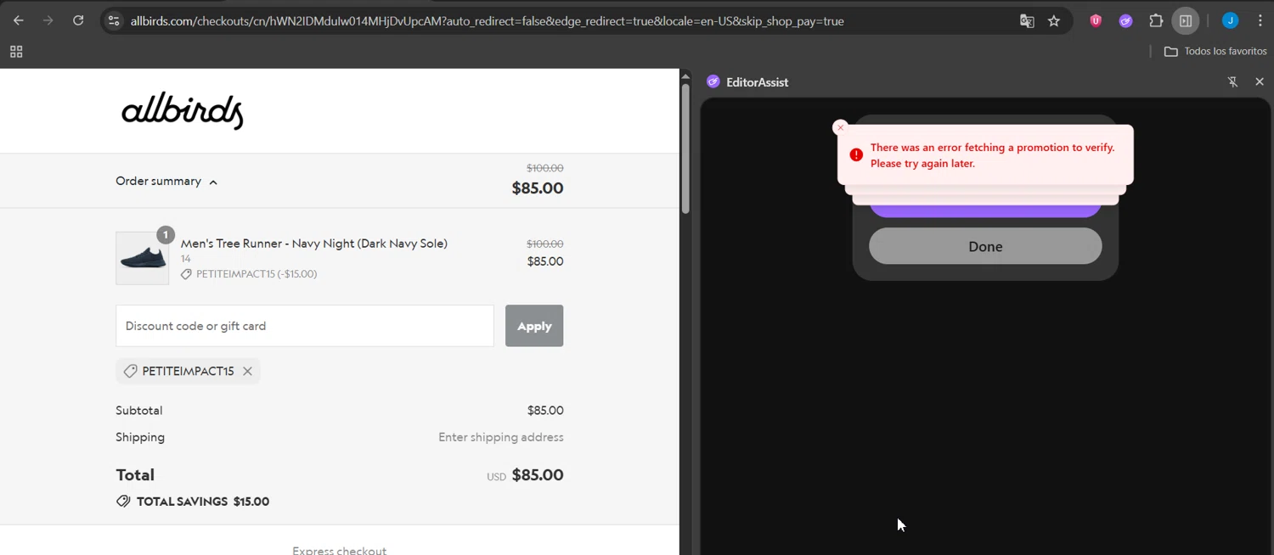
Task: Click the Express checkout heading
Action: [340, 550]
